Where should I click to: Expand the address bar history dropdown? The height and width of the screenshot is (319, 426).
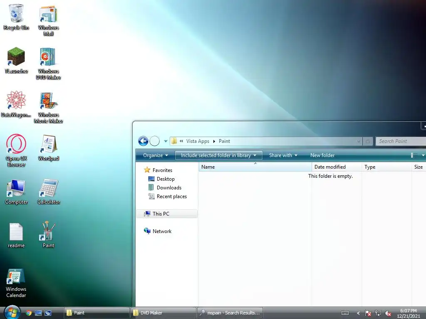tap(359, 141)
